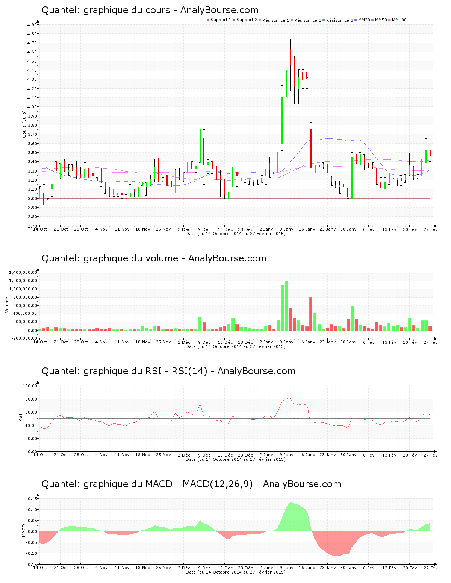Click '14 Oct' on the price chart x-axis
Image resolution: width=451 pixels, height=583 pixels.
pyautogui.click(x=40, y=229)
